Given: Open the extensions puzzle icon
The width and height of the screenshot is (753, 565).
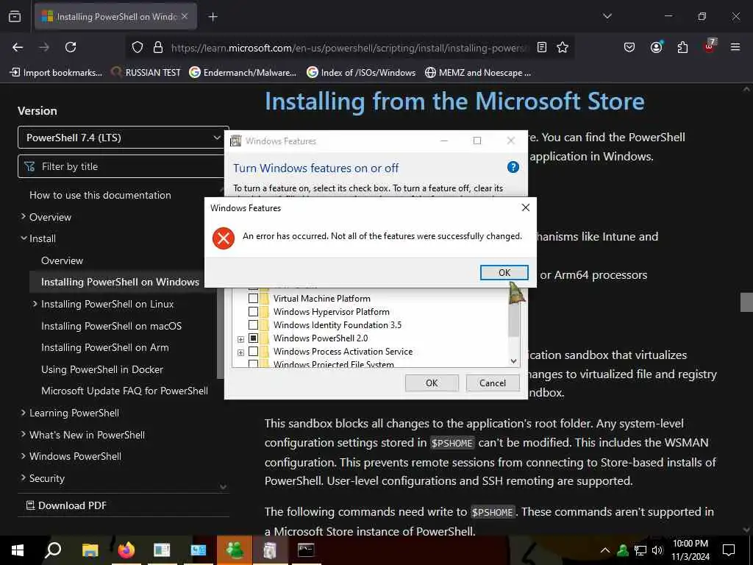Looking at the screenshot, I should [682, 47].
